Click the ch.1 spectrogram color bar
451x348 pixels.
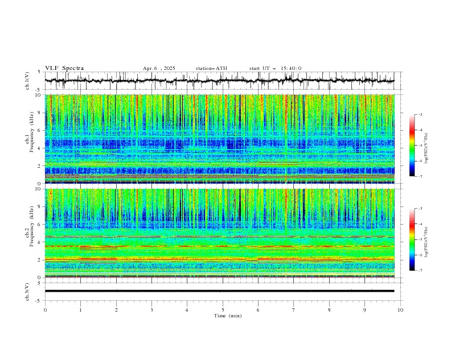point(412,146)
